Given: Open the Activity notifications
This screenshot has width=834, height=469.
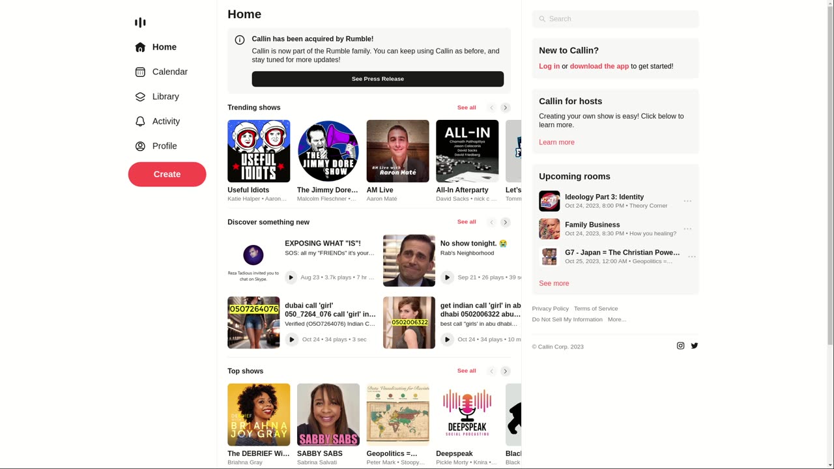Looking at the screenshot, I should pyautogui.click(x=158, y=121).
